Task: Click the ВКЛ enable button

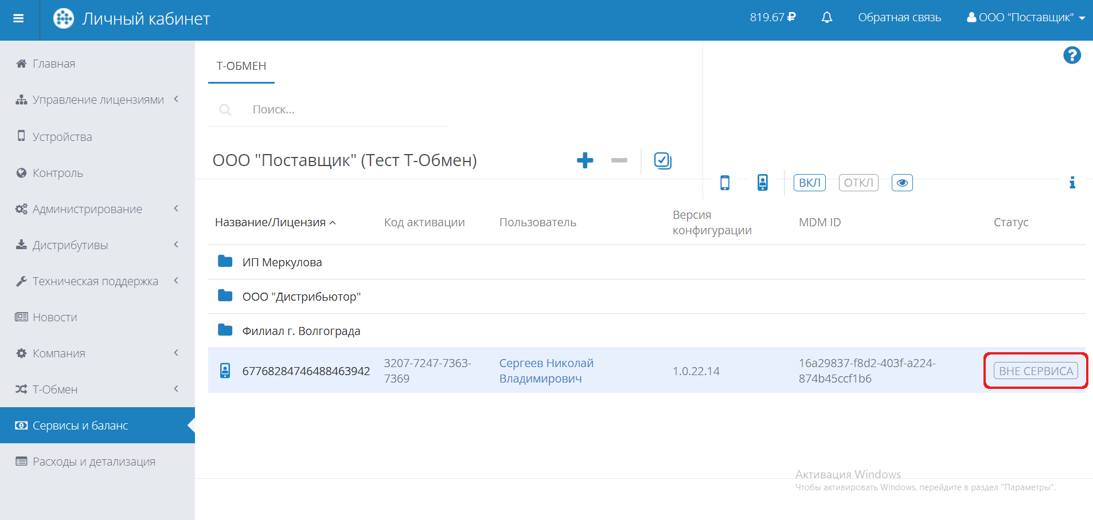Action: click(x=810, y=183)
